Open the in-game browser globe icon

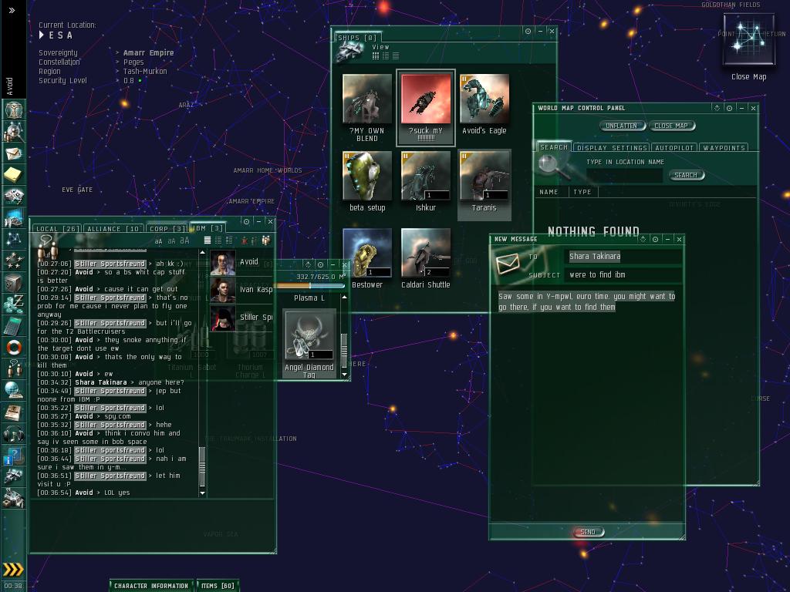click(13, 391)
